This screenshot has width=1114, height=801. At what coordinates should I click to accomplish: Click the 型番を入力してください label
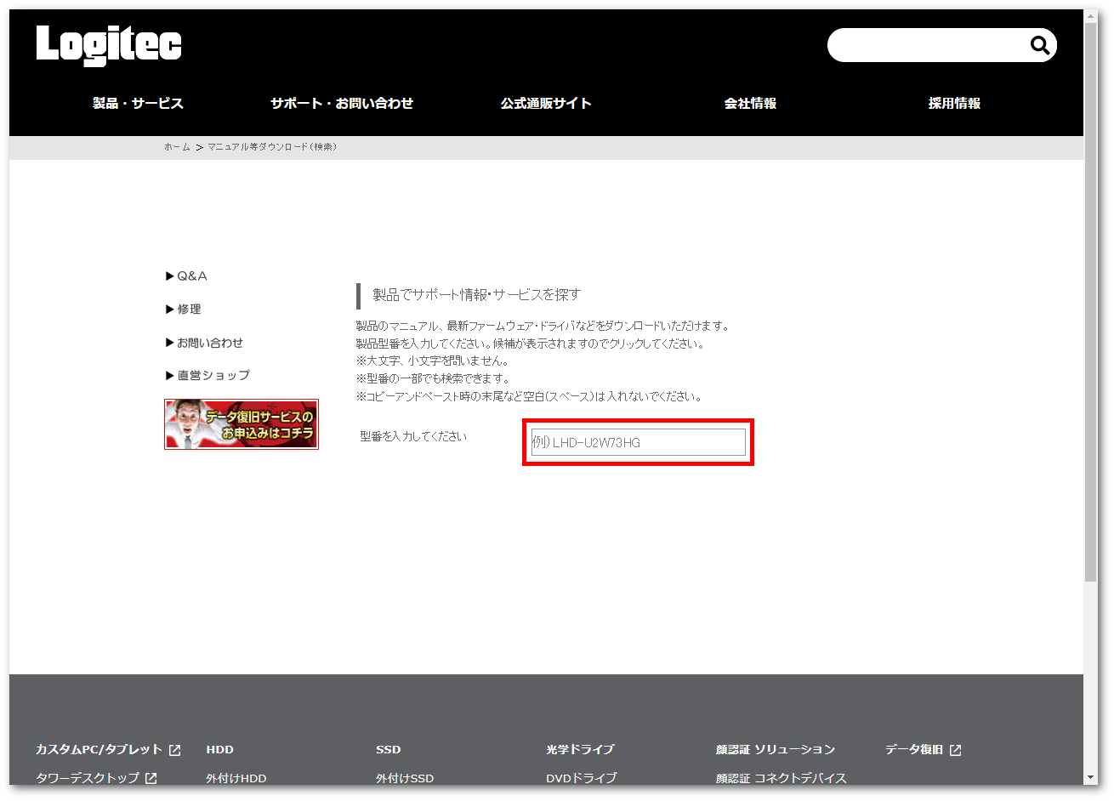pyautogui.click(x=413, y=436)
